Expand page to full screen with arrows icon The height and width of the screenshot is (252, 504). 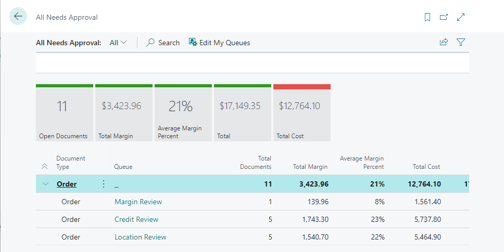click(460, 17)
